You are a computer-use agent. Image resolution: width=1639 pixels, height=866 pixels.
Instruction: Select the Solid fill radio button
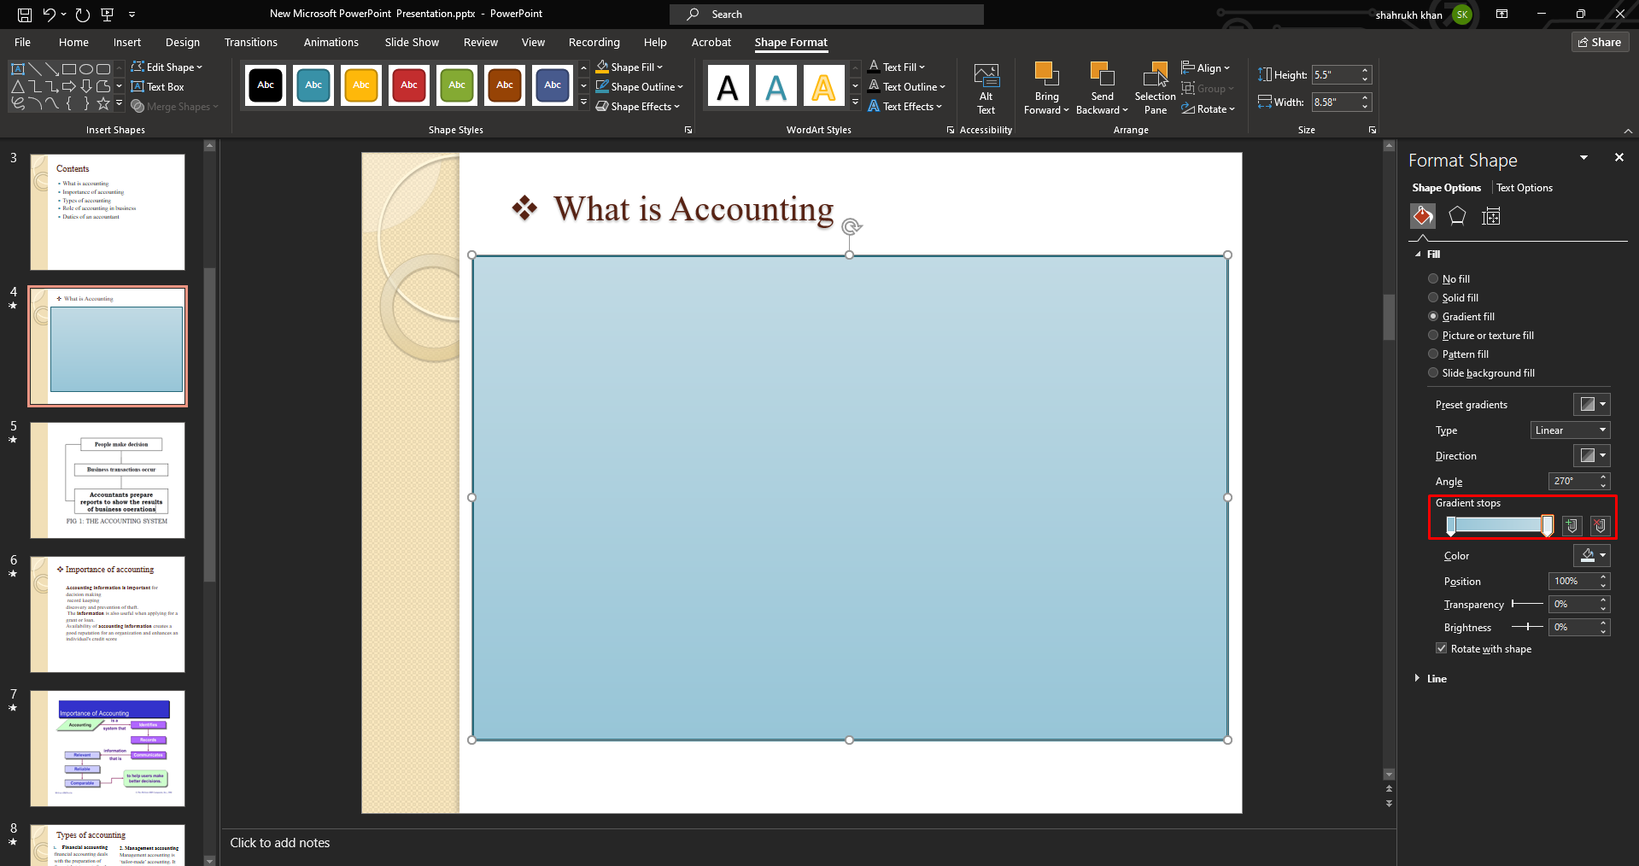coord(1433,298)
